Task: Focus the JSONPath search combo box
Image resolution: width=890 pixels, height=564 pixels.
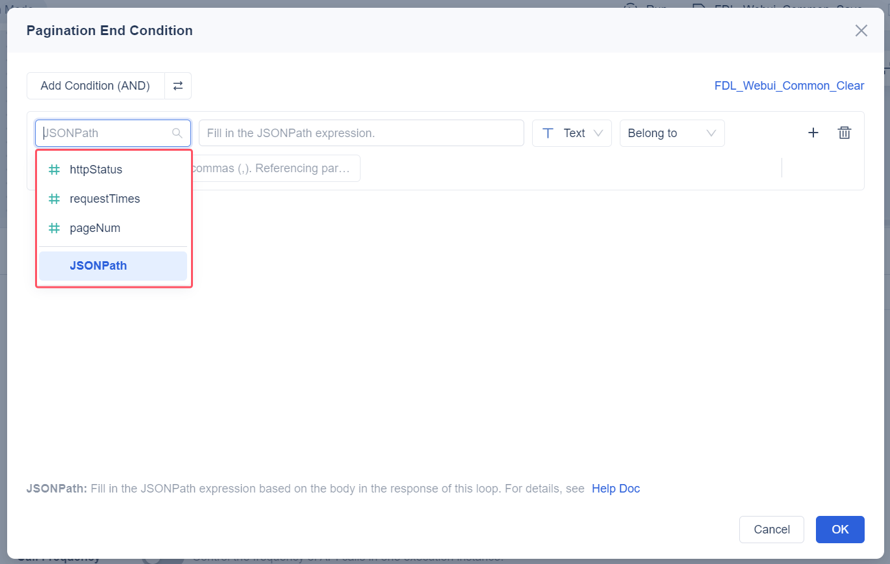Action: click(x=113, y=133)
